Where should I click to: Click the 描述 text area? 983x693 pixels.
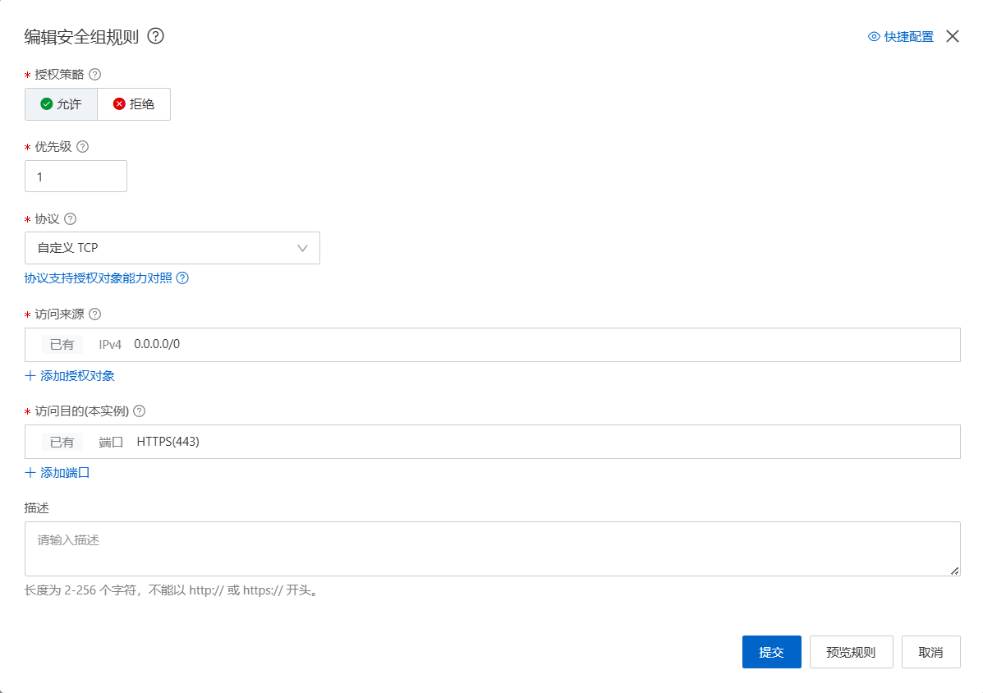coord(492,548)
